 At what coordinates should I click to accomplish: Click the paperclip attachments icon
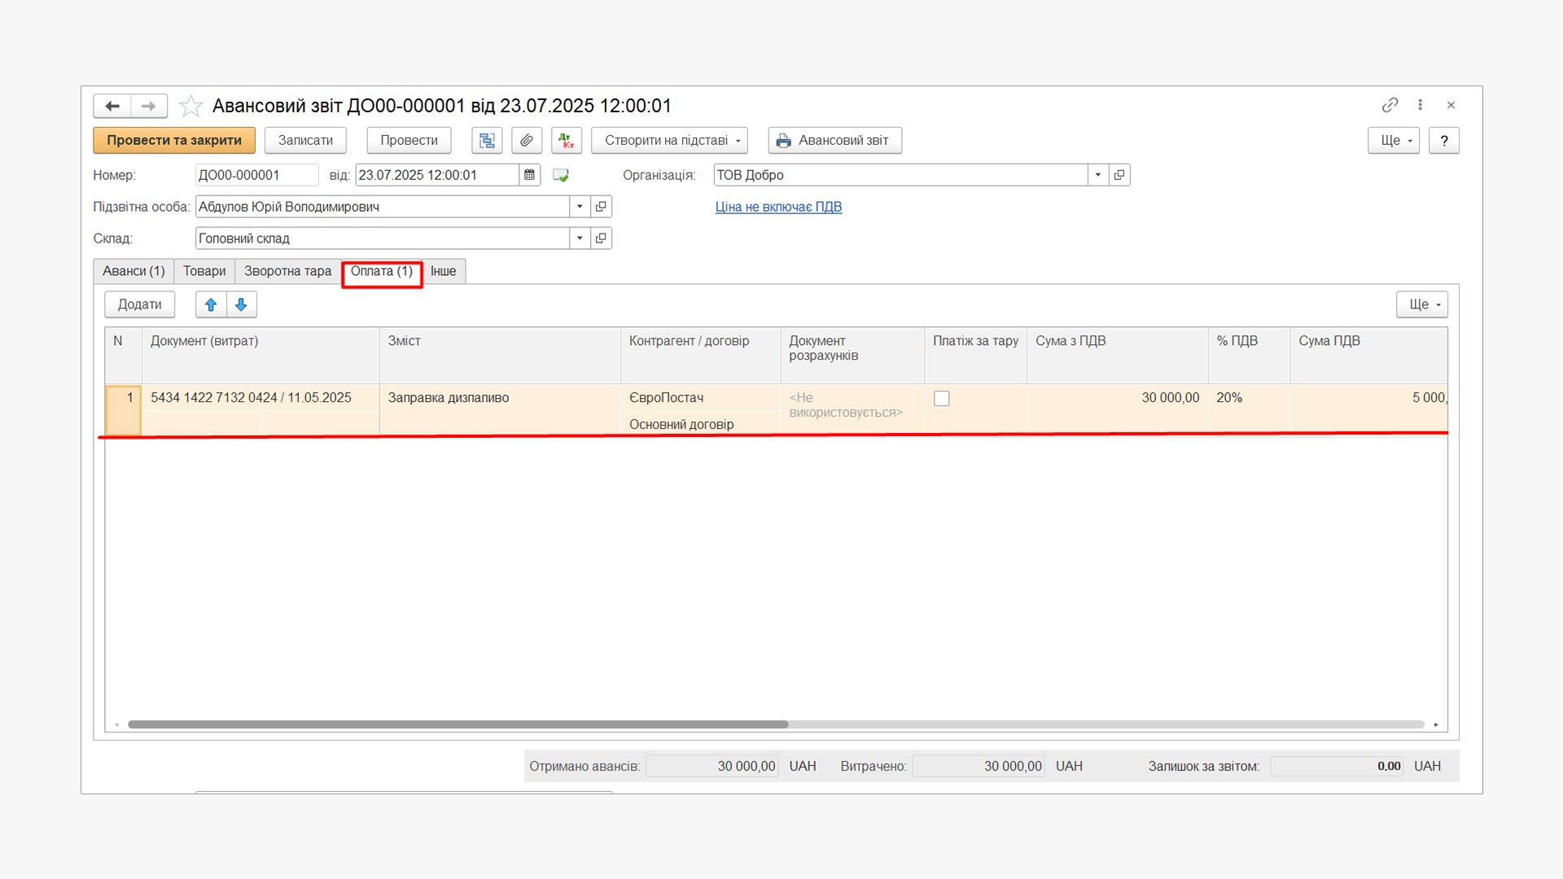pos(527,140)
